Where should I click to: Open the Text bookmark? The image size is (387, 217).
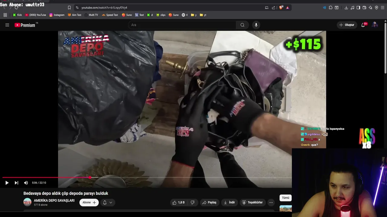139,15
